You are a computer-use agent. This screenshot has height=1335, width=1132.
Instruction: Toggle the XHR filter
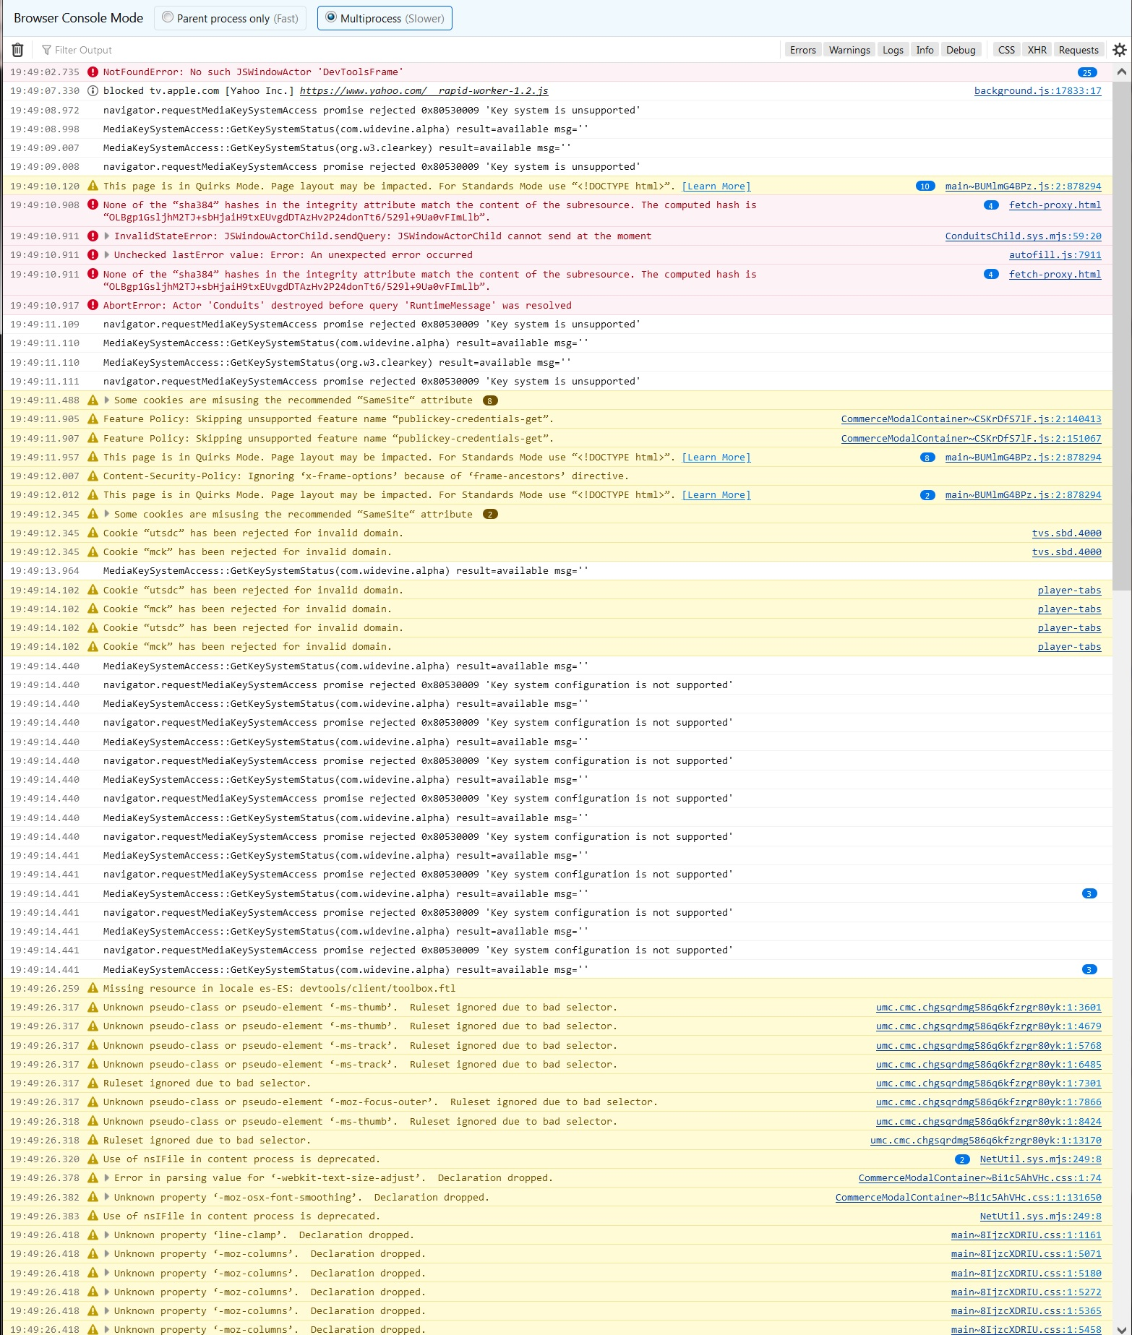click(x=1037, y=50)
